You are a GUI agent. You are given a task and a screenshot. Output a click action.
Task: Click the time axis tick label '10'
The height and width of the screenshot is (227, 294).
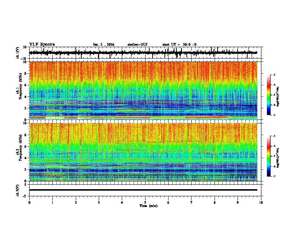[261, 203]
